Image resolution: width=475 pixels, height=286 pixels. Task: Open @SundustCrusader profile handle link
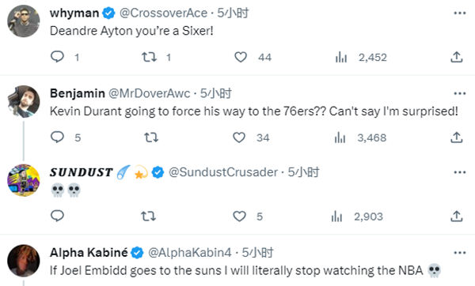click(x=223, y=172)
